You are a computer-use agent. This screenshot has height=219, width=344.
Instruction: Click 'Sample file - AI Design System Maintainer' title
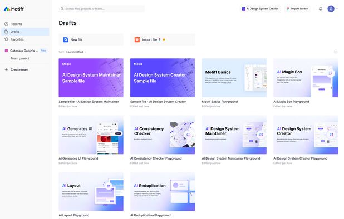89,102
